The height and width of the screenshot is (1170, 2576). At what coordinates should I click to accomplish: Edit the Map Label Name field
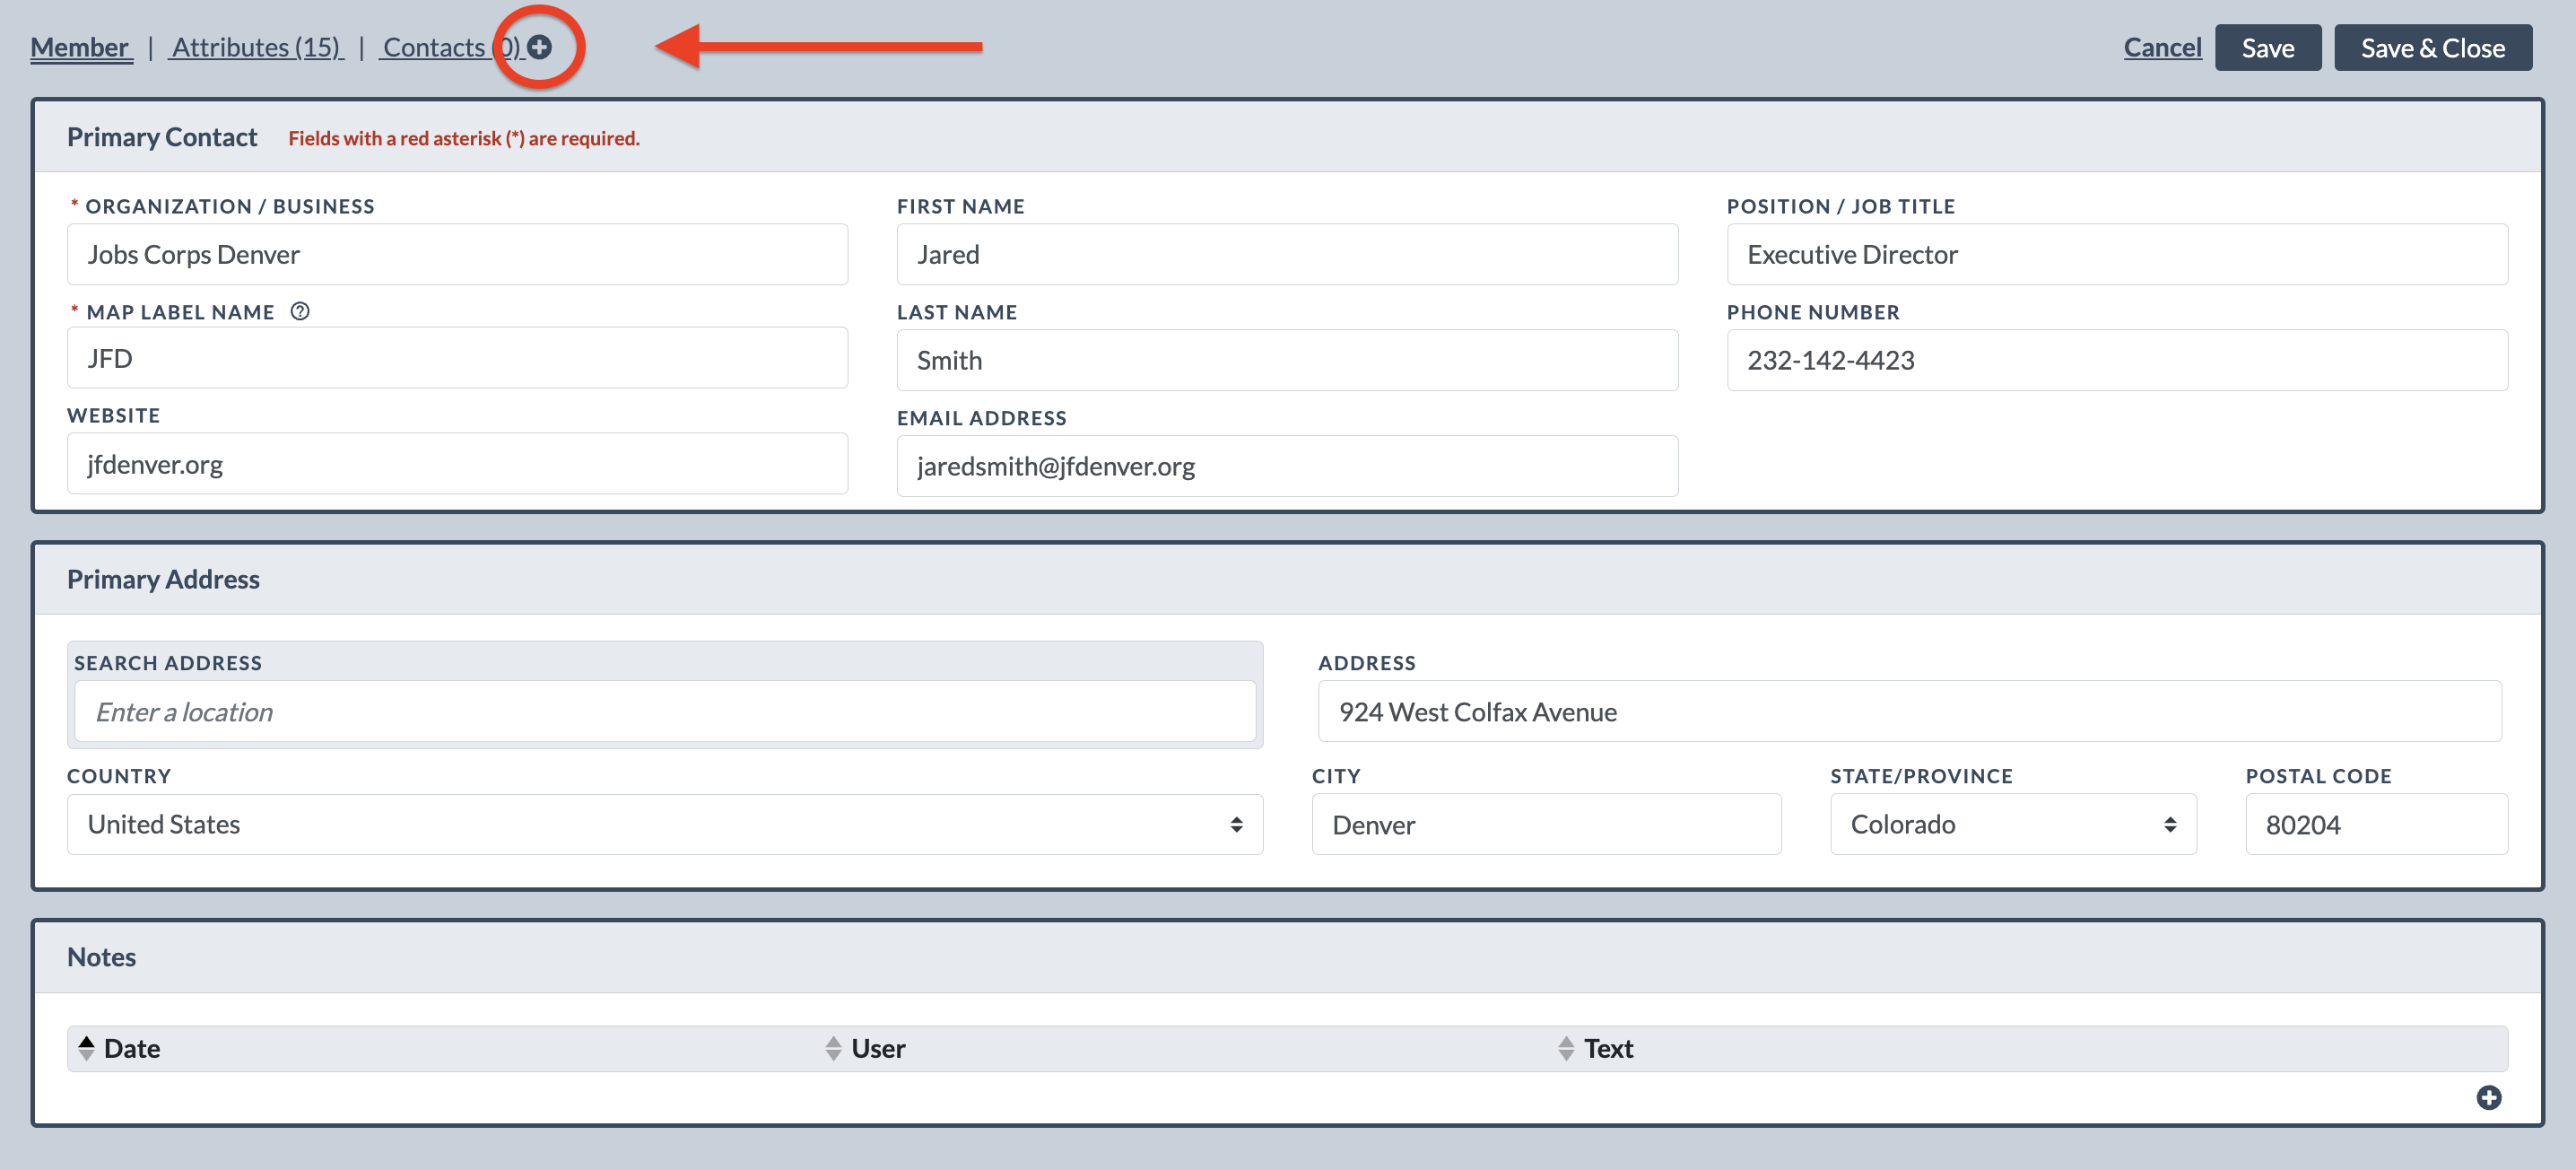click(x=457, y=358)
